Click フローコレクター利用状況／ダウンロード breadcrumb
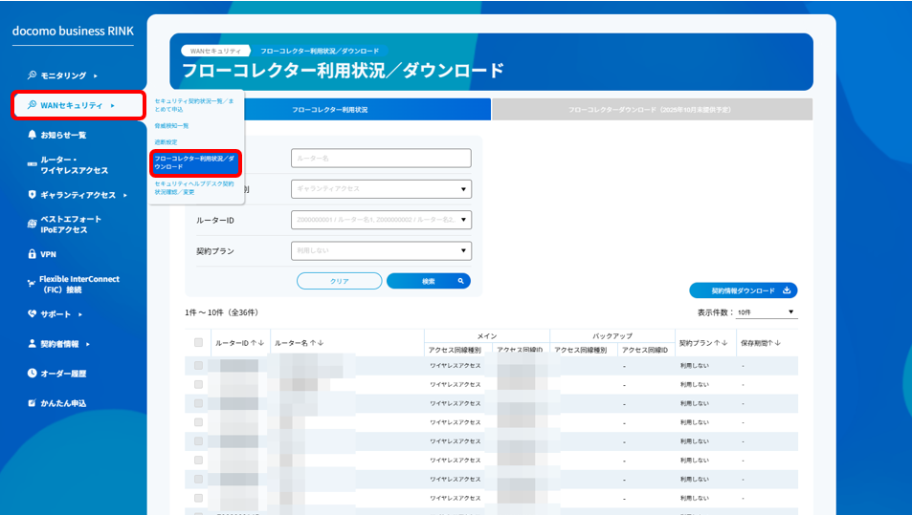This screenshot has width=912, height=515. (320, 51)
